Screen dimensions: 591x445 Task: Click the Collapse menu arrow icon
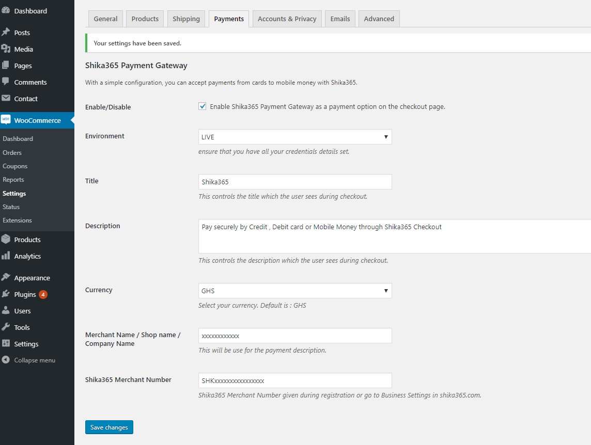[x=6, y=360]
